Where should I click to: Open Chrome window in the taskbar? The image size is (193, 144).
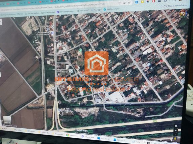point(72,135)
